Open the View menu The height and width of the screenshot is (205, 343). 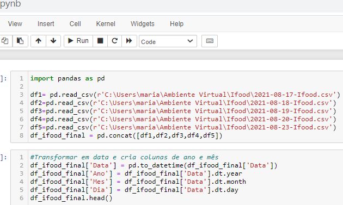[15, 23]
